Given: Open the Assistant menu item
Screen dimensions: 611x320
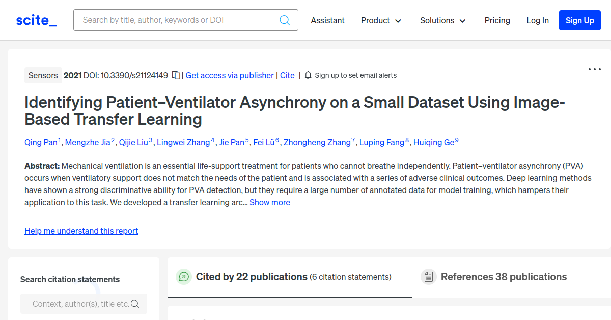Looking at the screenshot, I should (327, 20).
